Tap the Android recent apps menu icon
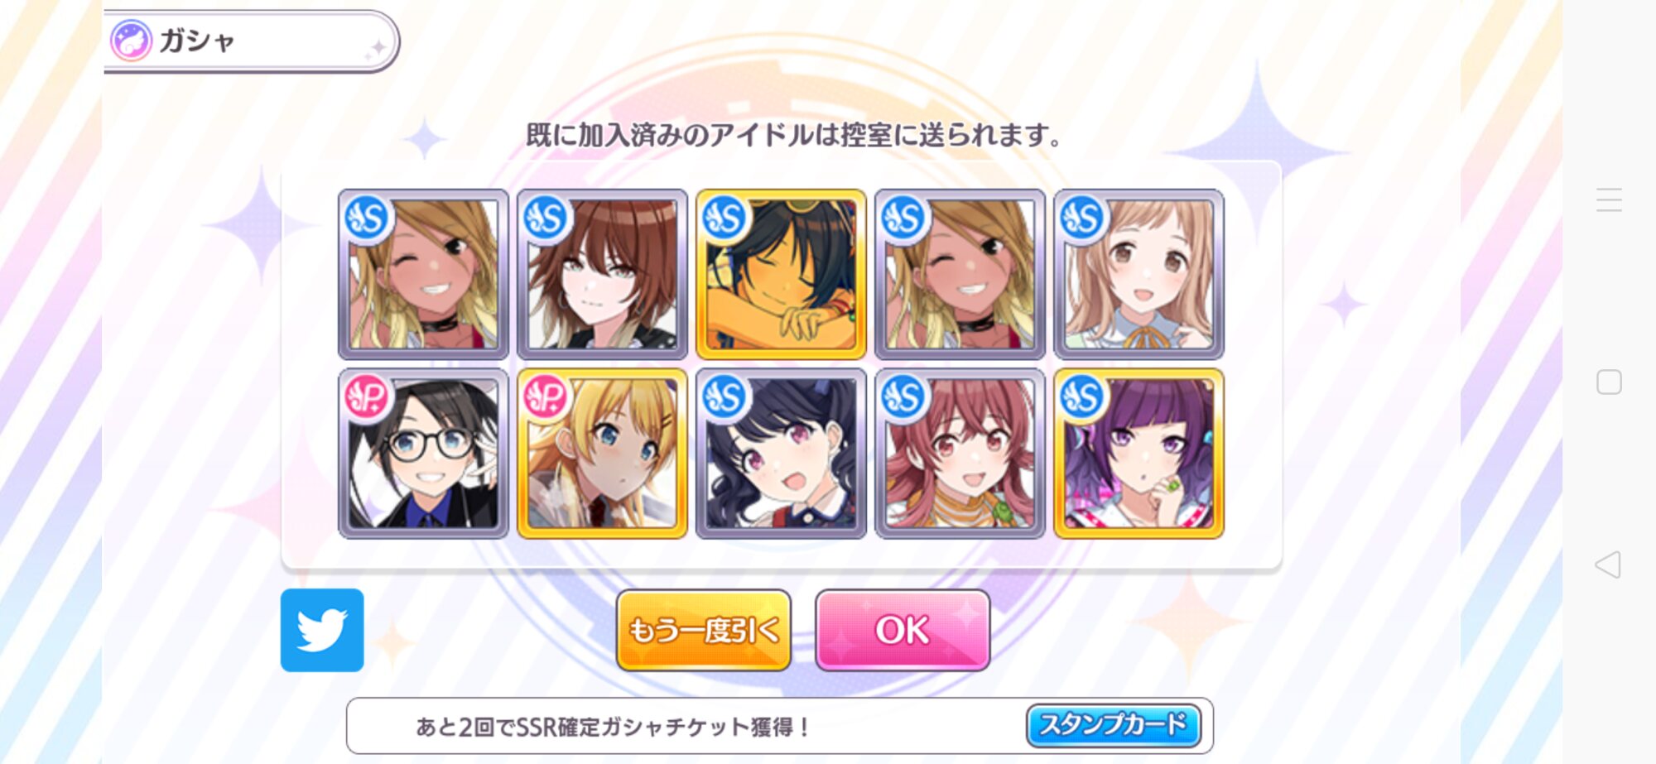Screen dimensions: 1656x764 tap(1609, 199)
